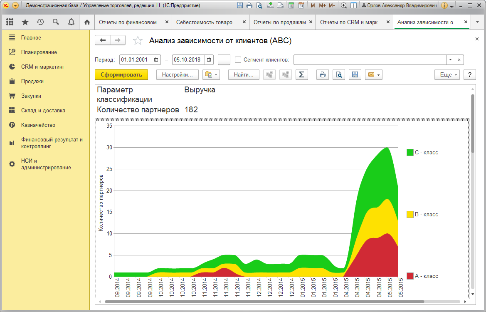Open the tab list dropdown arrow
The height and width of the screenshot is (312, 486).
(477, 22)
